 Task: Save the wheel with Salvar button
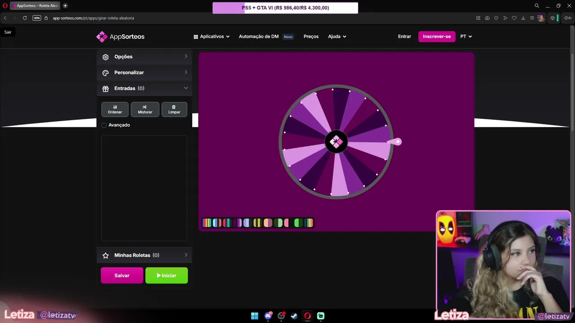click(122, 275)
